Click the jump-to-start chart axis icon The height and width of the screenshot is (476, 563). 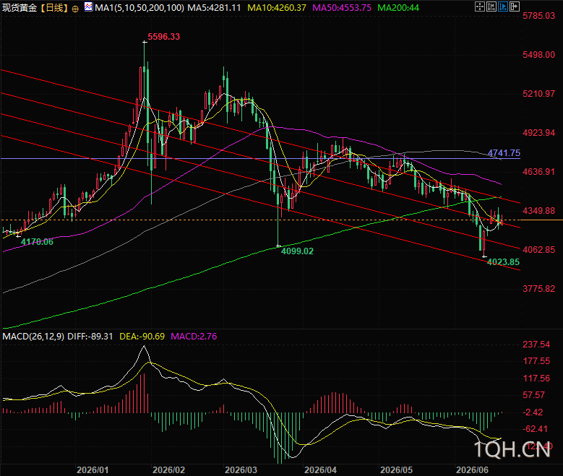coord(491,7)
